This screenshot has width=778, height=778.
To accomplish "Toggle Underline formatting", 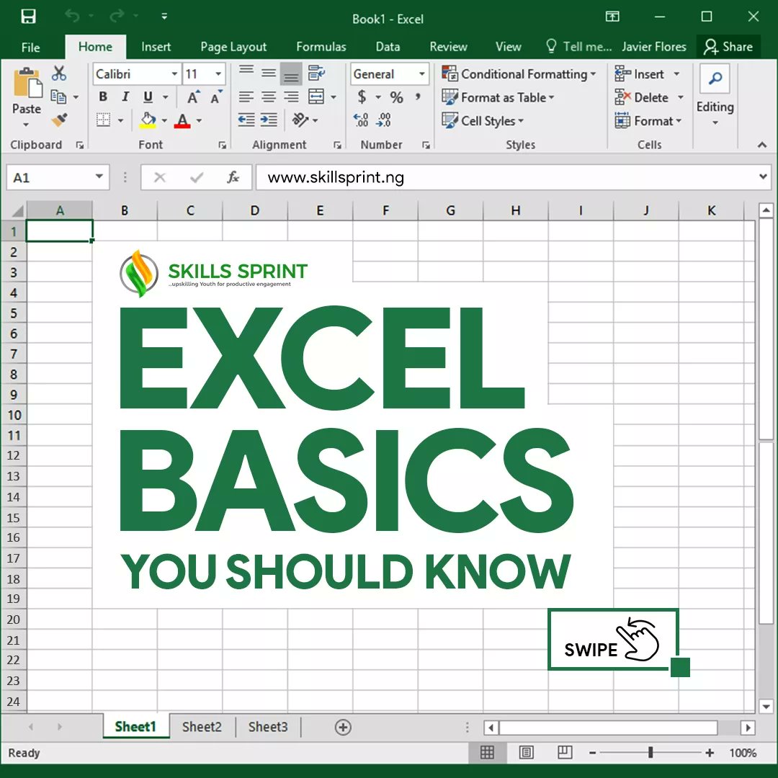I will point(148,97).
